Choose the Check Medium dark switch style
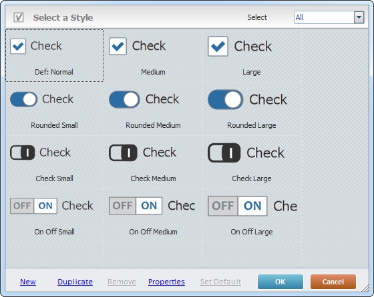The height and width of the screenshot is (297, 374). click(153, 162)
